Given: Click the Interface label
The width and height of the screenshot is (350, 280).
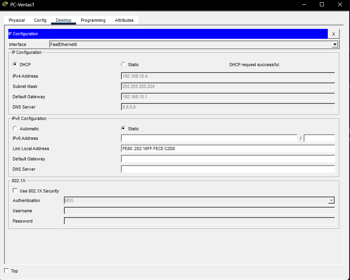Looking at the screenshot, I should click(17, 44).
